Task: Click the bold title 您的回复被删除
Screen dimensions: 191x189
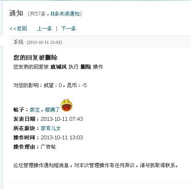Action: click(x=35, y=58)
